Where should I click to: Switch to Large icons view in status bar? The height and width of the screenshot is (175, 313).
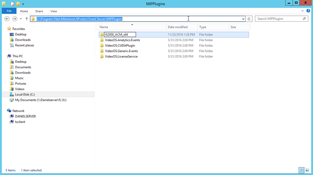[x=307, y=170]
